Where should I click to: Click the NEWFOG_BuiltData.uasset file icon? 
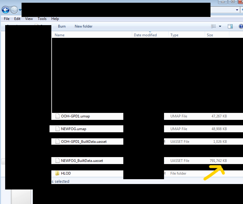(57, 160)
